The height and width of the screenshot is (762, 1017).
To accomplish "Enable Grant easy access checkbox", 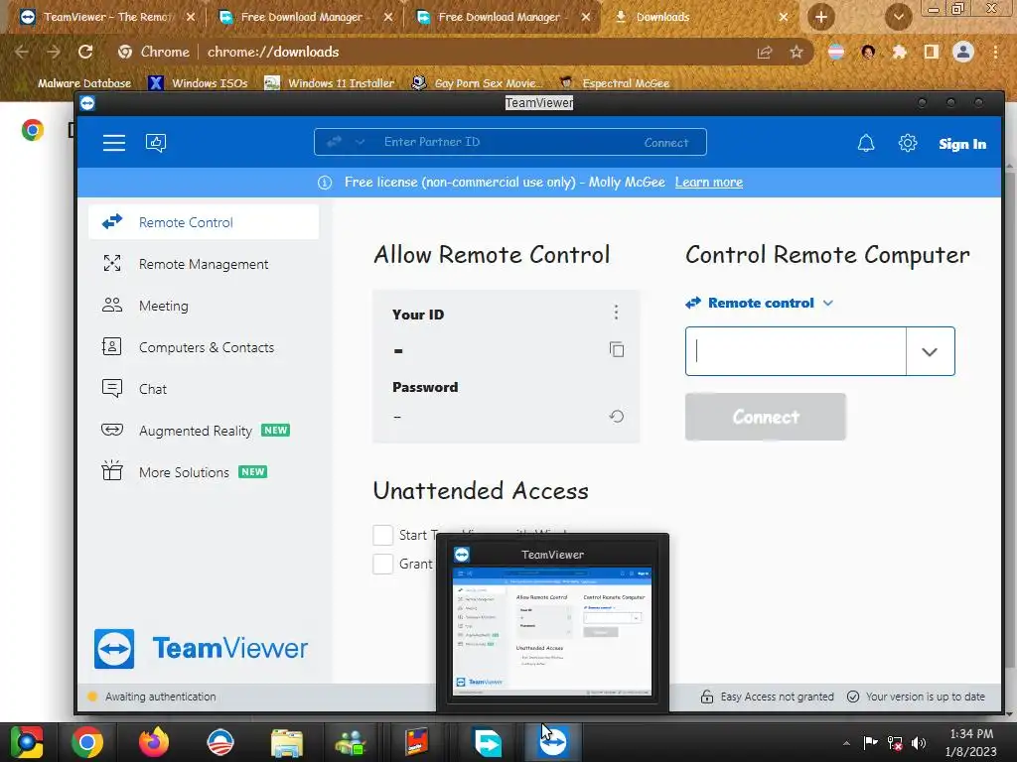I will coord(382,564).
